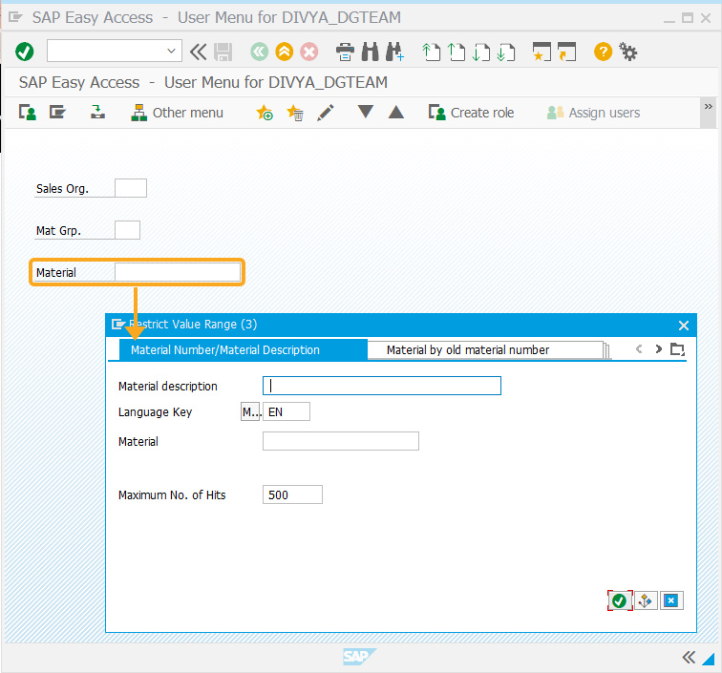Click the Print icon
Screen dimensions: 722x673
pos(345,52)
